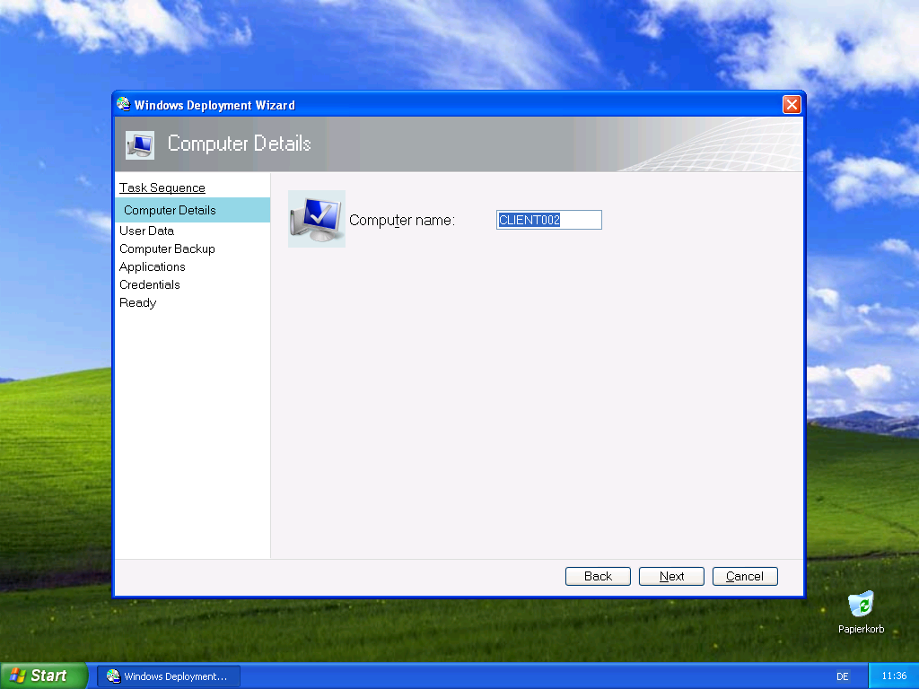Viewport: 919px width, 689px height.
Task: Select User Data in the sidebar
Action: tap(146, 231)
